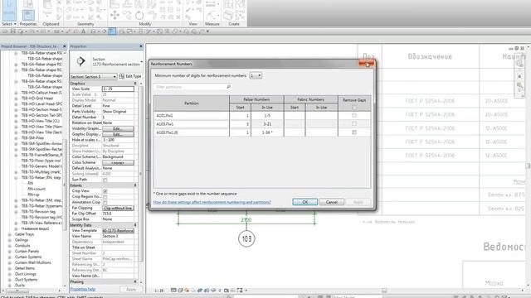Click the 103 grid bubble in drawing
531x298 pixels.
pos(246,239)
